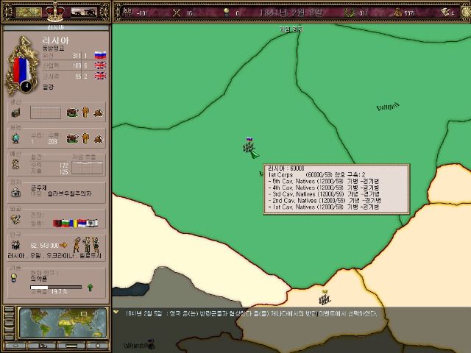The width and height of the screenshot is (471, 353).
Task: Click the Bulgarian flag in alliances row
Action: [65, 224]
